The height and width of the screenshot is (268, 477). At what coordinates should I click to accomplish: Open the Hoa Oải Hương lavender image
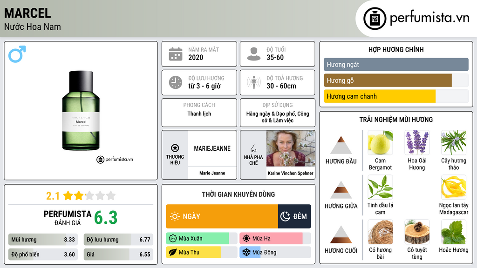pos(417,142)
